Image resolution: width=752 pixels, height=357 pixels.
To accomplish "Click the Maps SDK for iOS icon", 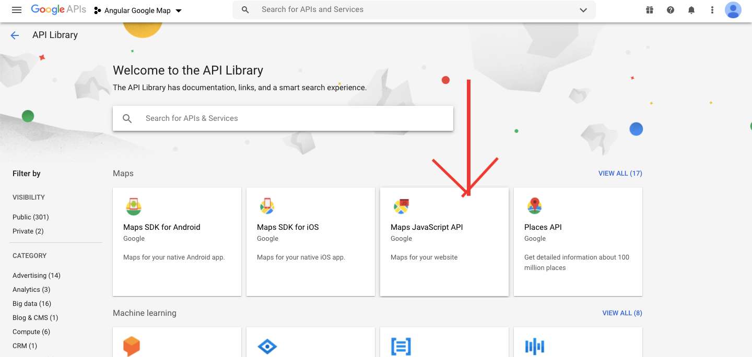I will pyautogui.click(x=267, y=206).
